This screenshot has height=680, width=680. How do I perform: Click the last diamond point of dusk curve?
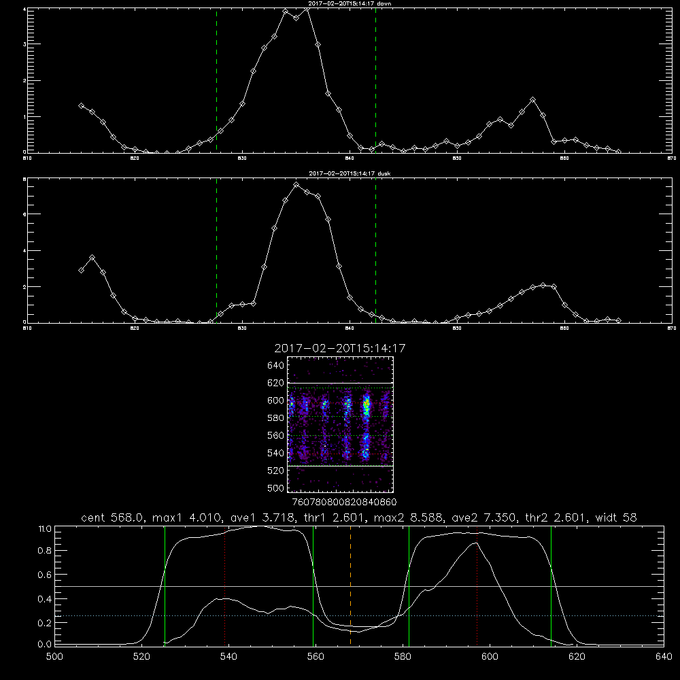coord(618,320)
